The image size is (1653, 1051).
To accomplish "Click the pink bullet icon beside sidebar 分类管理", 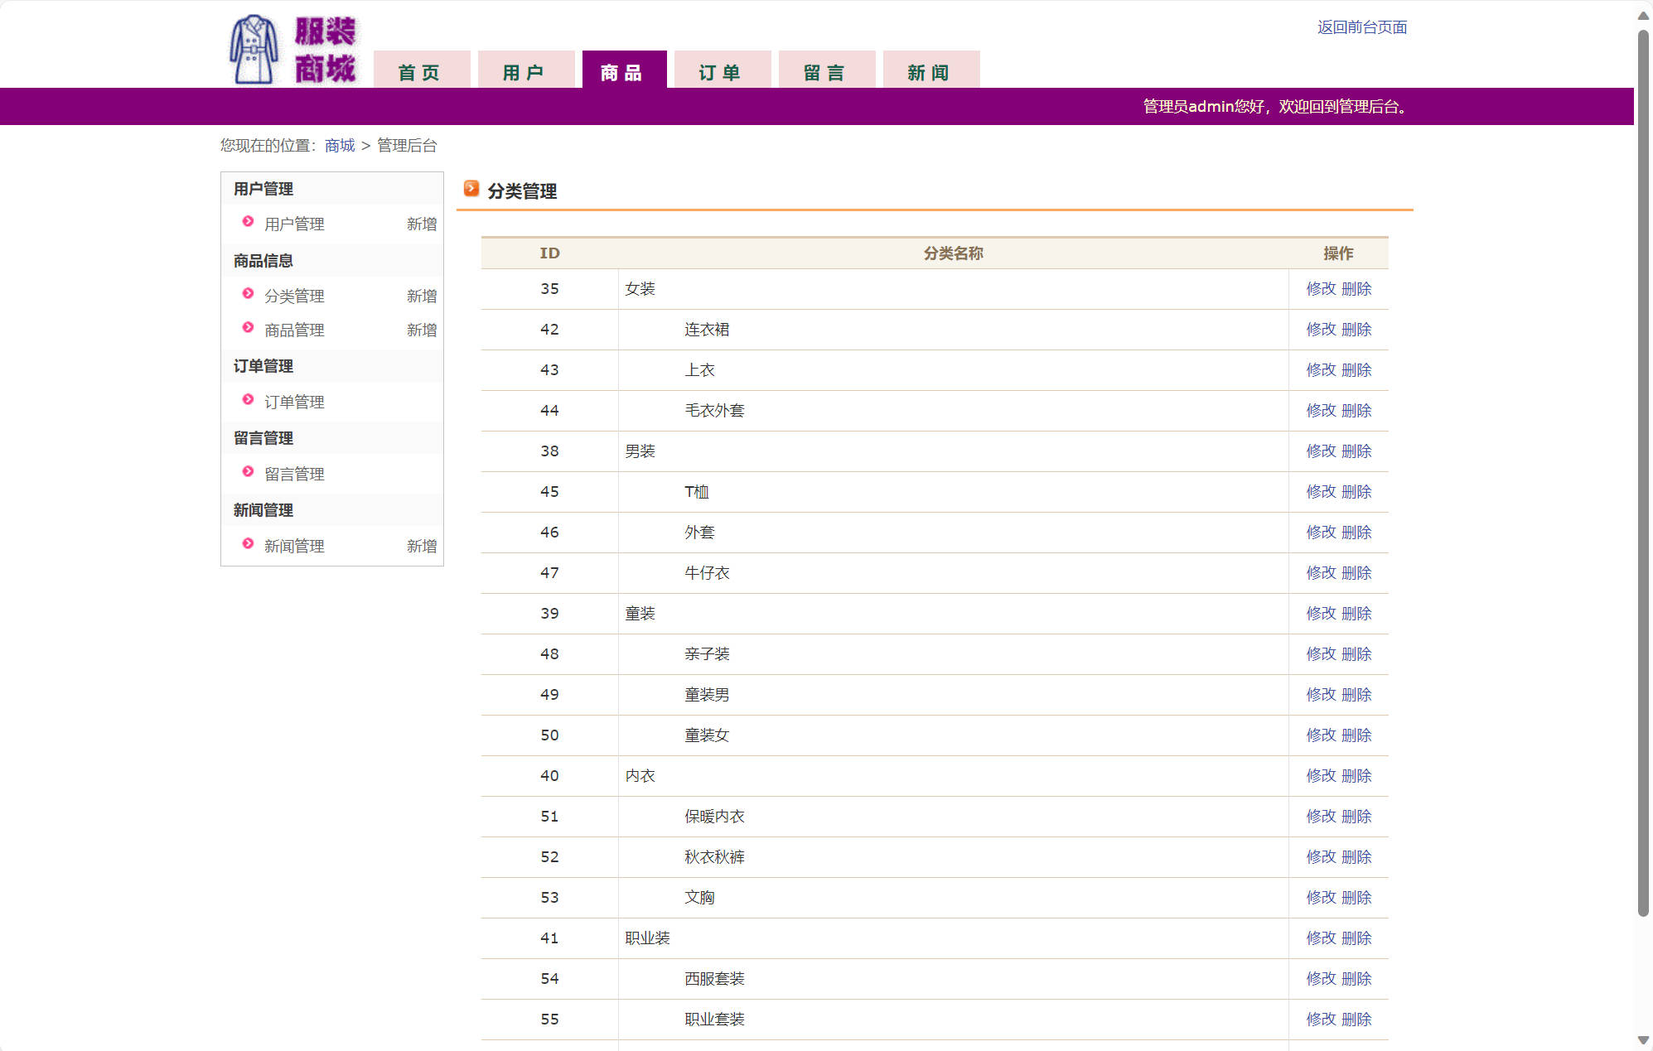I will (248, 294).
